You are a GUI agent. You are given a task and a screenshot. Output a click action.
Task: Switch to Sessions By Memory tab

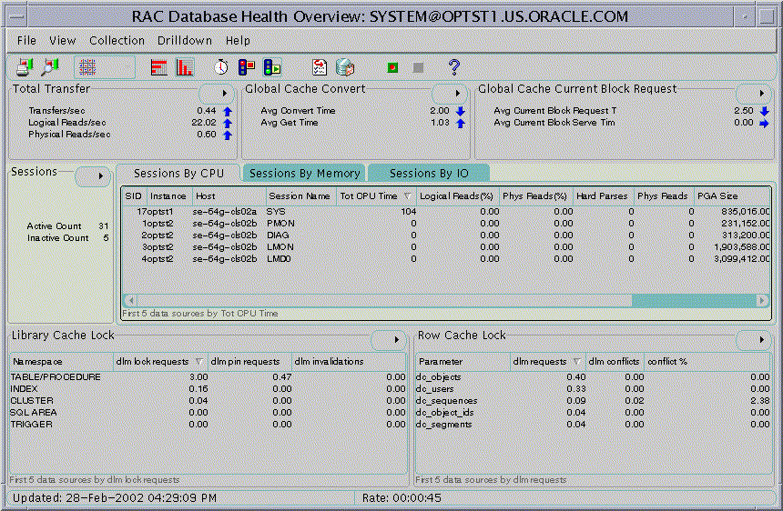point(305,173)
